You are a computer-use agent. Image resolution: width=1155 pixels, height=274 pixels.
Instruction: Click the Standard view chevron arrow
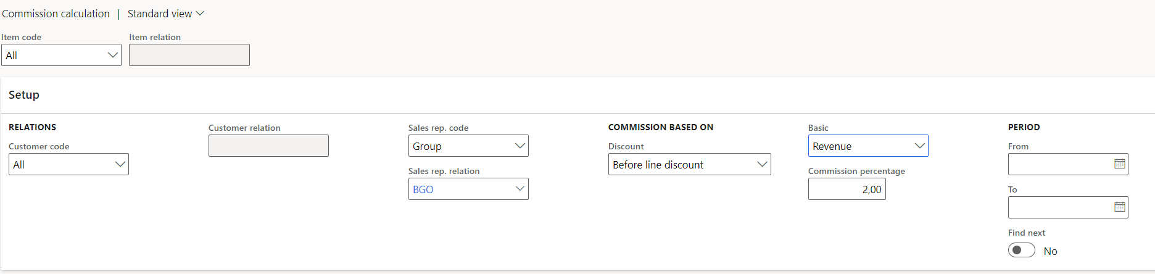200,14
